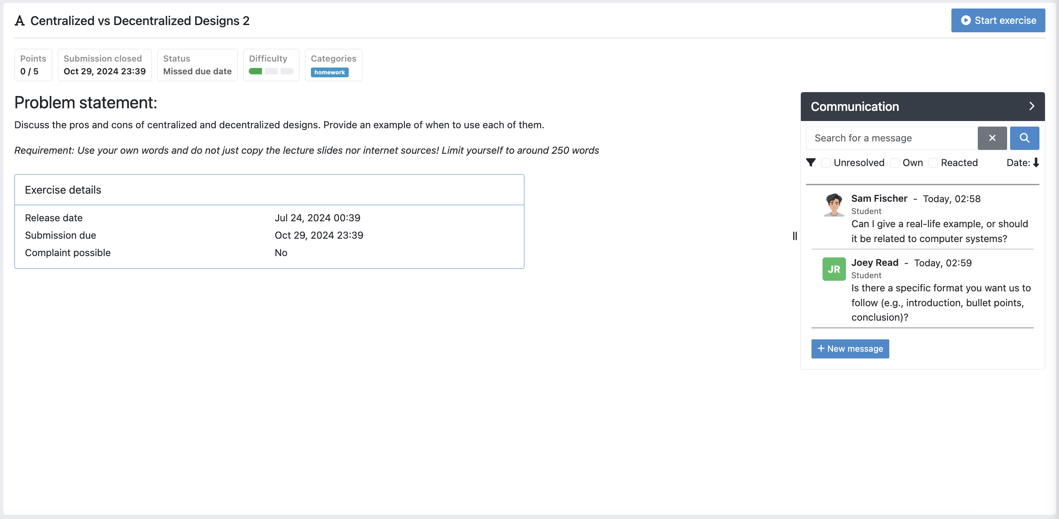
Task: Clear search with the X button
Action: click(x=992, y=138)
